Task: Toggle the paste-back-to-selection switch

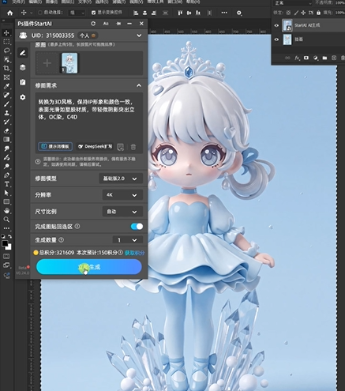Action: click(137, 227)
